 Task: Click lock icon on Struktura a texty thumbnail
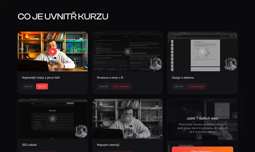click(x=127, y=52)
